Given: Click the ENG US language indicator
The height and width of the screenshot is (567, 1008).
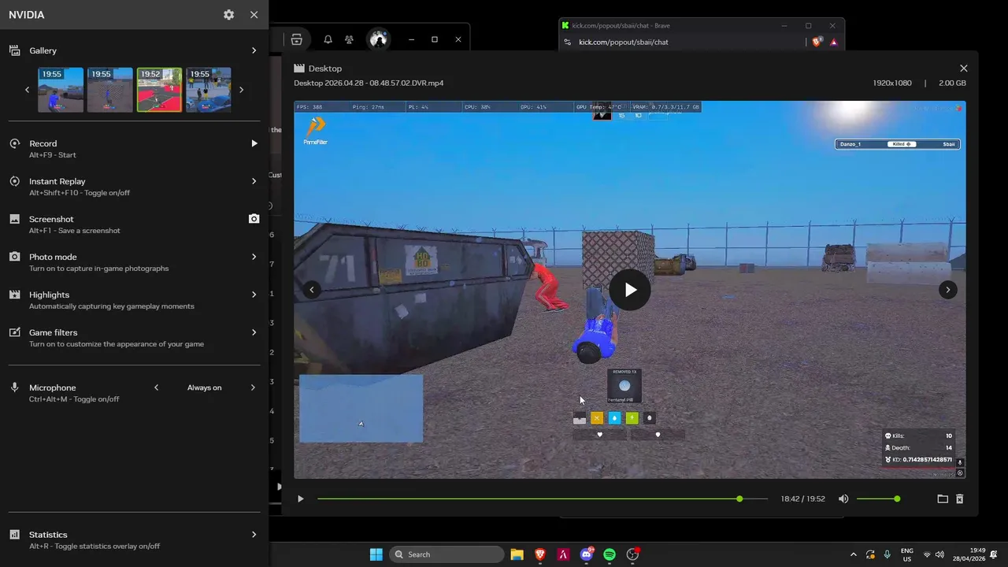Looking at the screenshot, I should [x=906, y=554].
